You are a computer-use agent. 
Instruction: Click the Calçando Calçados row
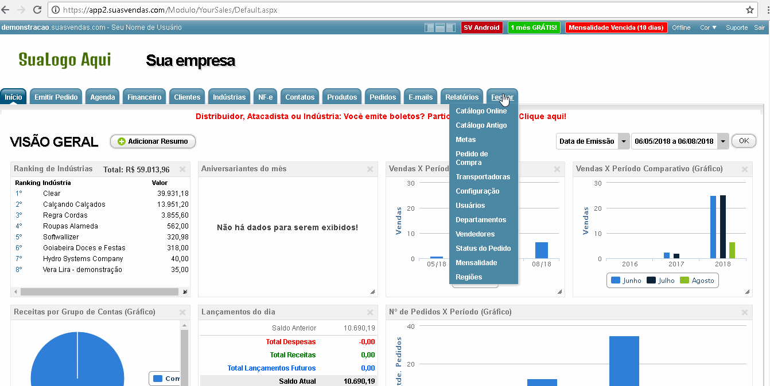click(x=102, y=204)
